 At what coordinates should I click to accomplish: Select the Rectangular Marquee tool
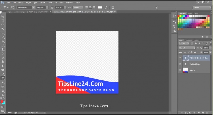[3, 21]
